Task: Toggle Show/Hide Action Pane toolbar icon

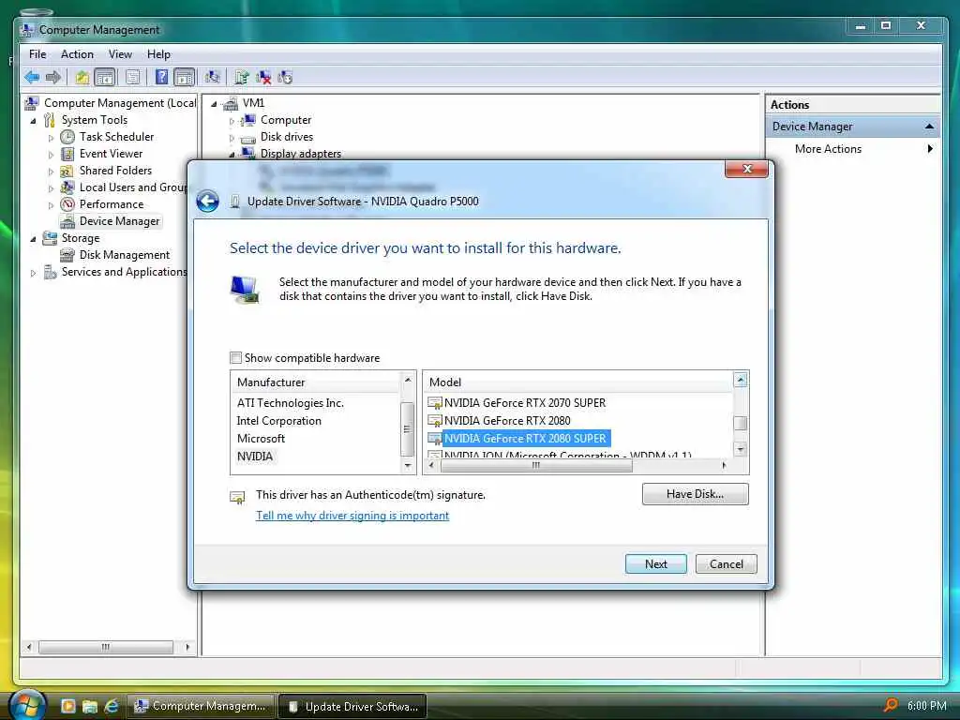Action: (185, 77)
